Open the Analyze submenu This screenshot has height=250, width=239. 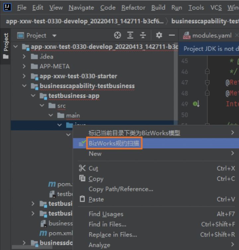click(x=156, y=245)
